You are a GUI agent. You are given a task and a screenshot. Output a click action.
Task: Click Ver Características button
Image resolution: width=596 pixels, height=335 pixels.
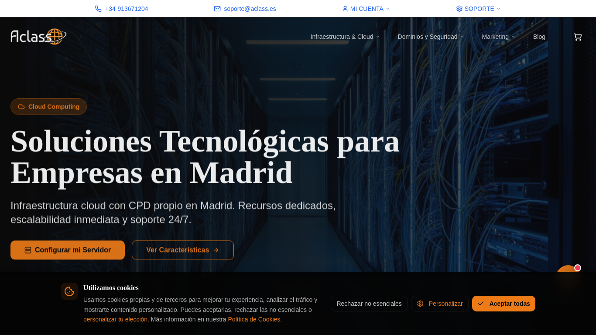click(183, 250)
